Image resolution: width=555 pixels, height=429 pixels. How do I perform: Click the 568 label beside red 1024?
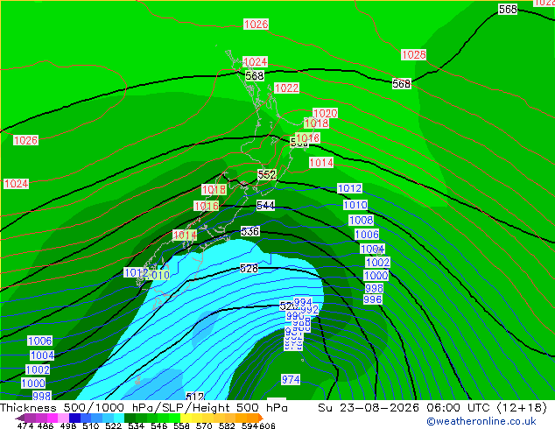click(x=255, y=76)
